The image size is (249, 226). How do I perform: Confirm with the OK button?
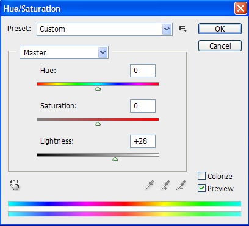pyautogui.click(x=220, y=29)
